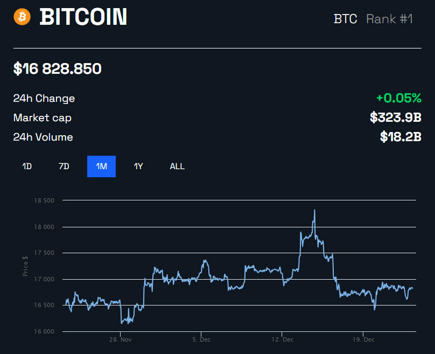This screenshot has width=435, height=354.
Task: Click the BITCOIN title heading
Action: (83, 17)
